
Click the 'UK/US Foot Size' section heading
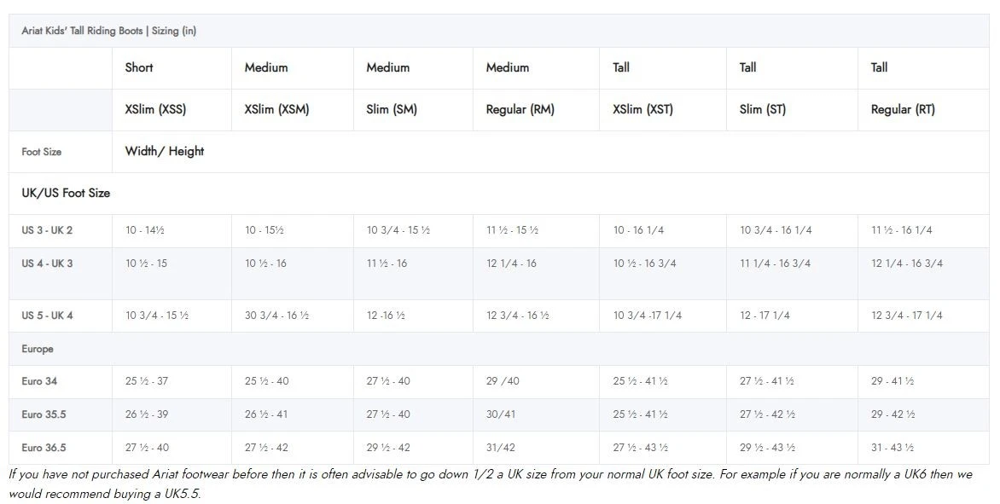click(66, 193)
